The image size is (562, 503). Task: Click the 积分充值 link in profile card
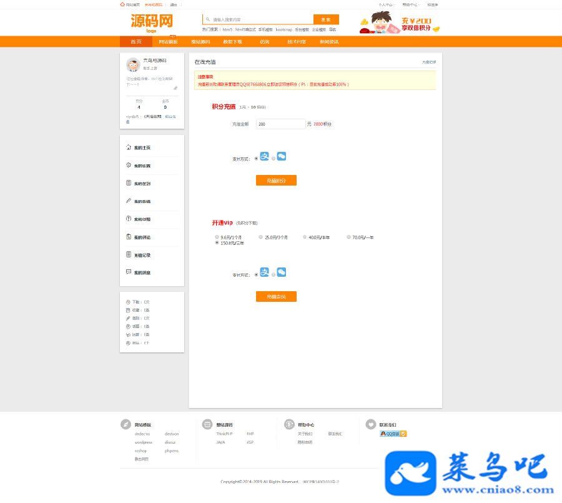coord(170,117)
